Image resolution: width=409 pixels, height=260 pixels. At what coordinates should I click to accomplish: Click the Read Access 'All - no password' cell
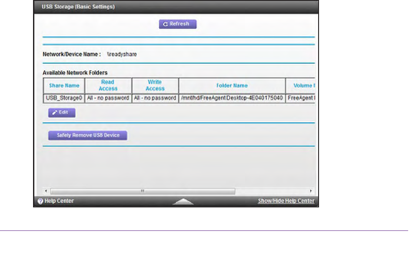108,98
